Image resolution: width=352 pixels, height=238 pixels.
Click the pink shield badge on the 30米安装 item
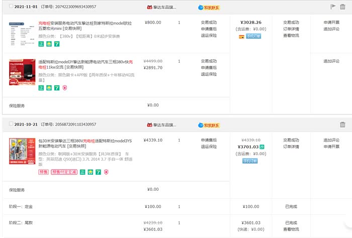coord(106,172)
